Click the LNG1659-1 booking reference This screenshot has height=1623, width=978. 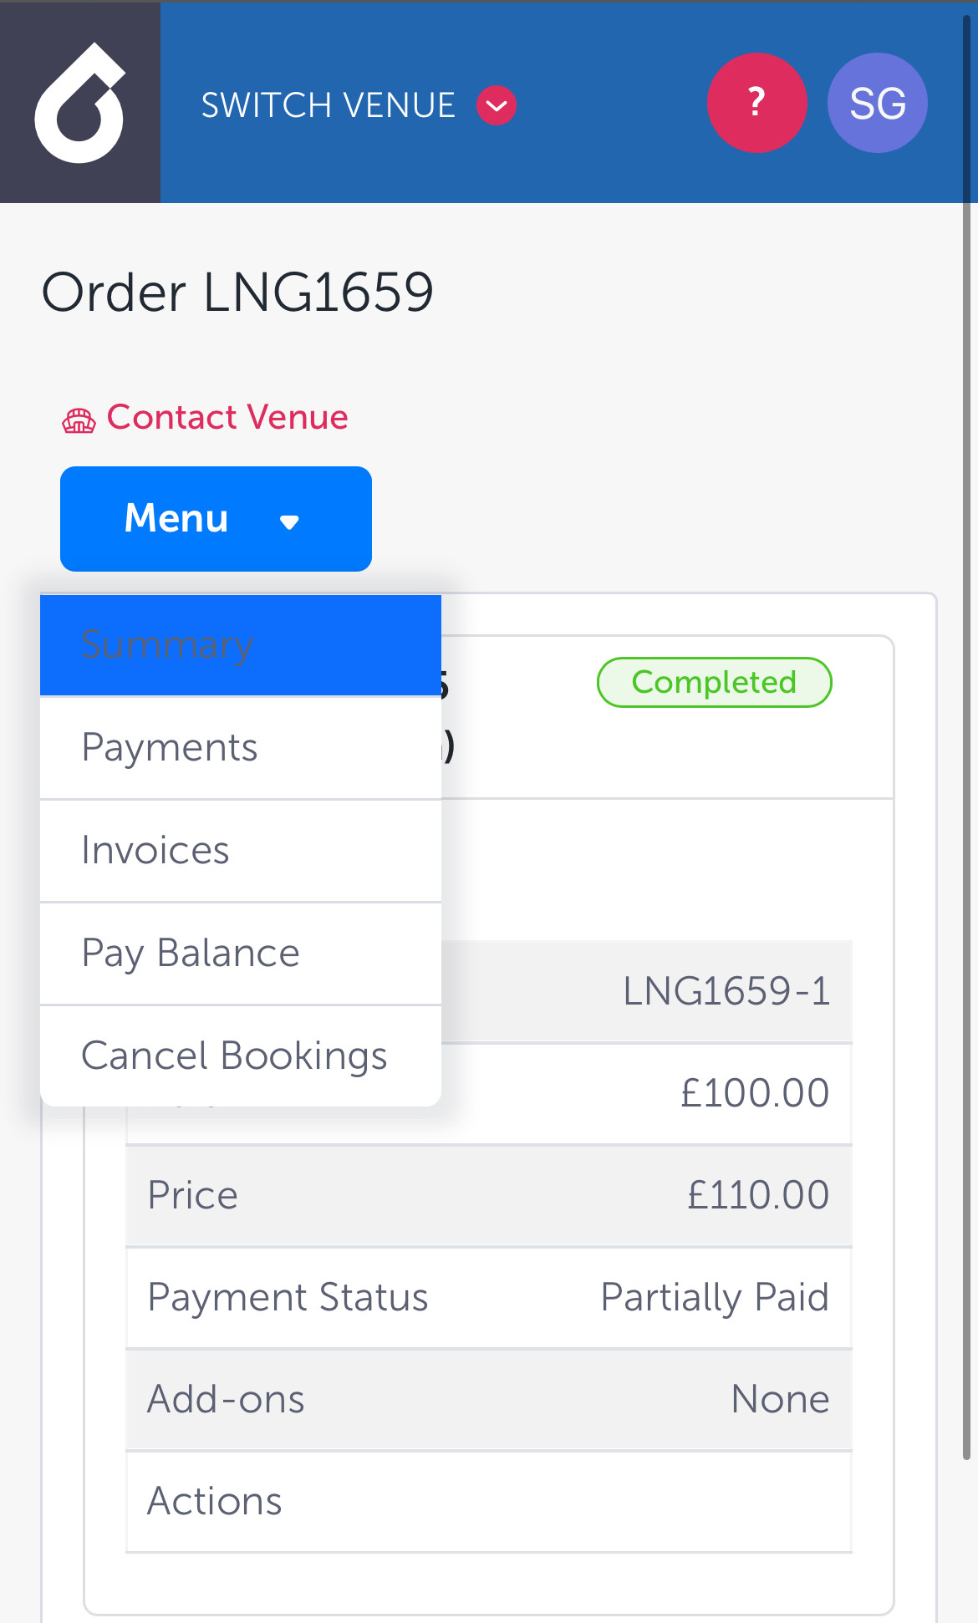click(726, 991)
